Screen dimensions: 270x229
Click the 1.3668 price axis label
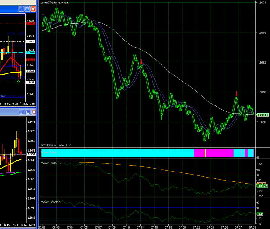pyautogui.click(x=261, y=32)
